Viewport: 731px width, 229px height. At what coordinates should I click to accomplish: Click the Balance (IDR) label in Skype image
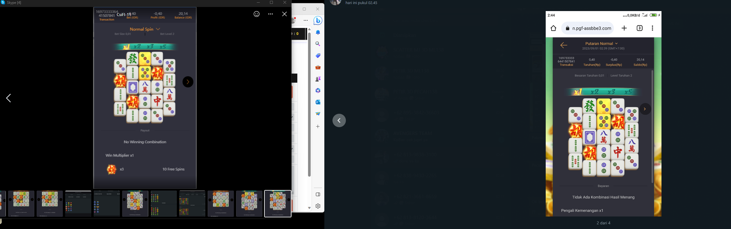click(183, 18)
